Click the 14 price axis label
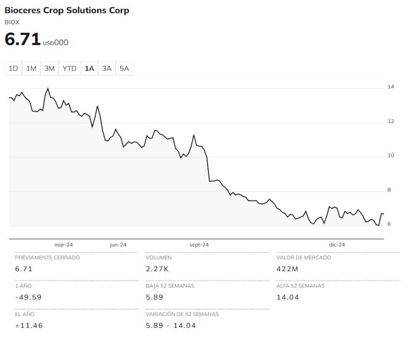Image resolution: width=419 pixels, height=339 pixels. point(391,87)
